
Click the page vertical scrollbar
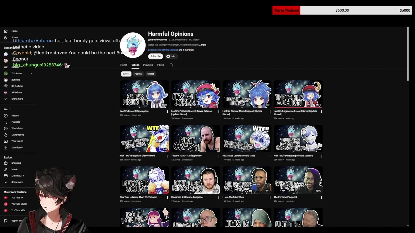point(408,54)
